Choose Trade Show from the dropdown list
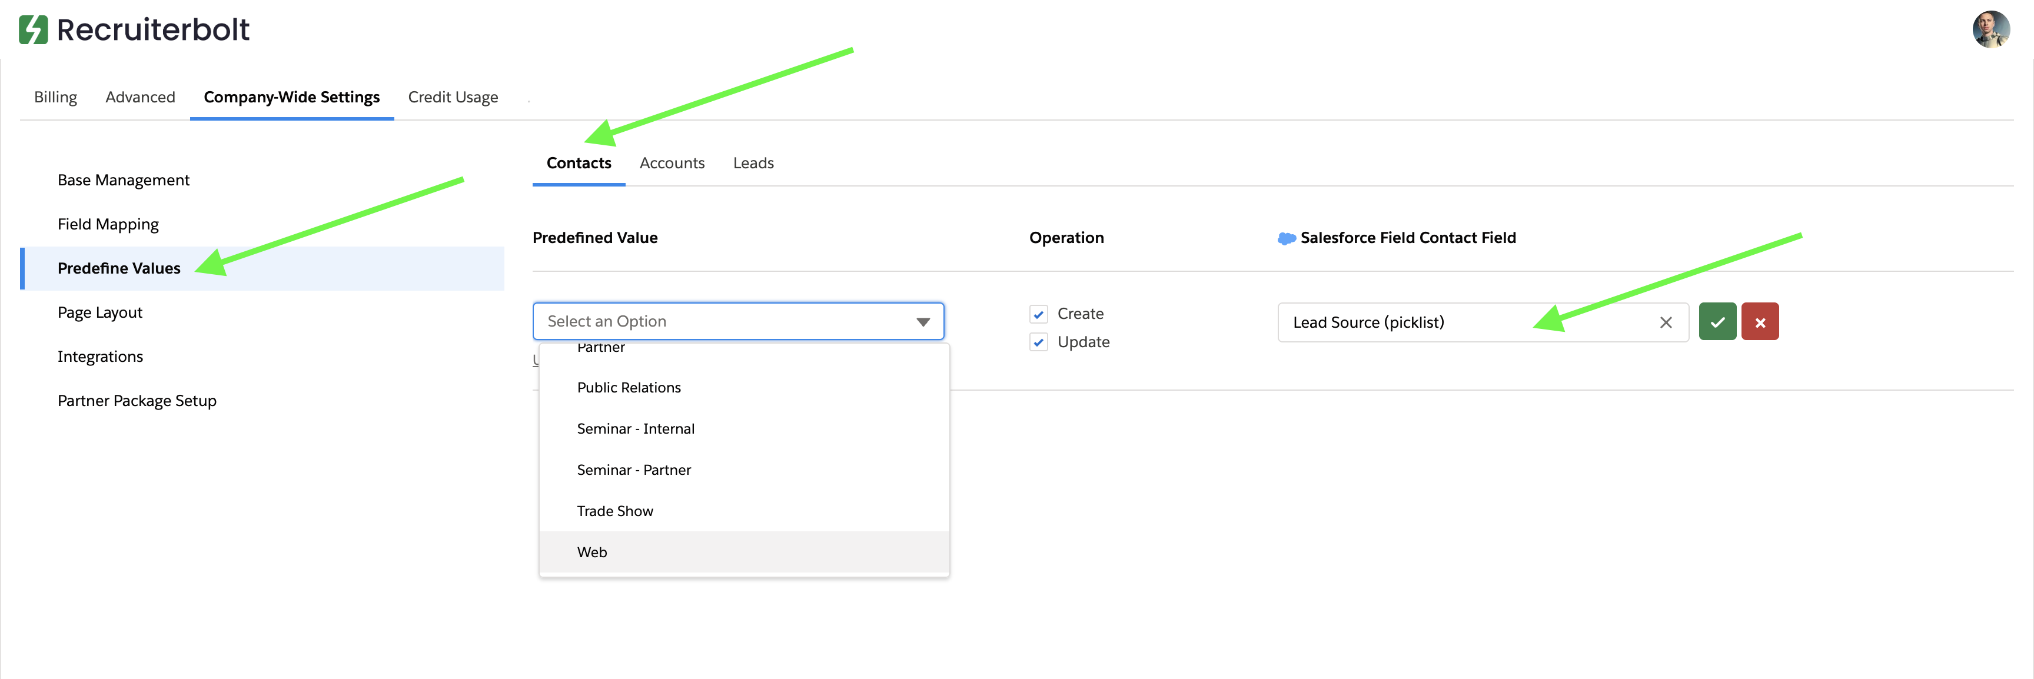The image size is (2034, 679). 614,511
